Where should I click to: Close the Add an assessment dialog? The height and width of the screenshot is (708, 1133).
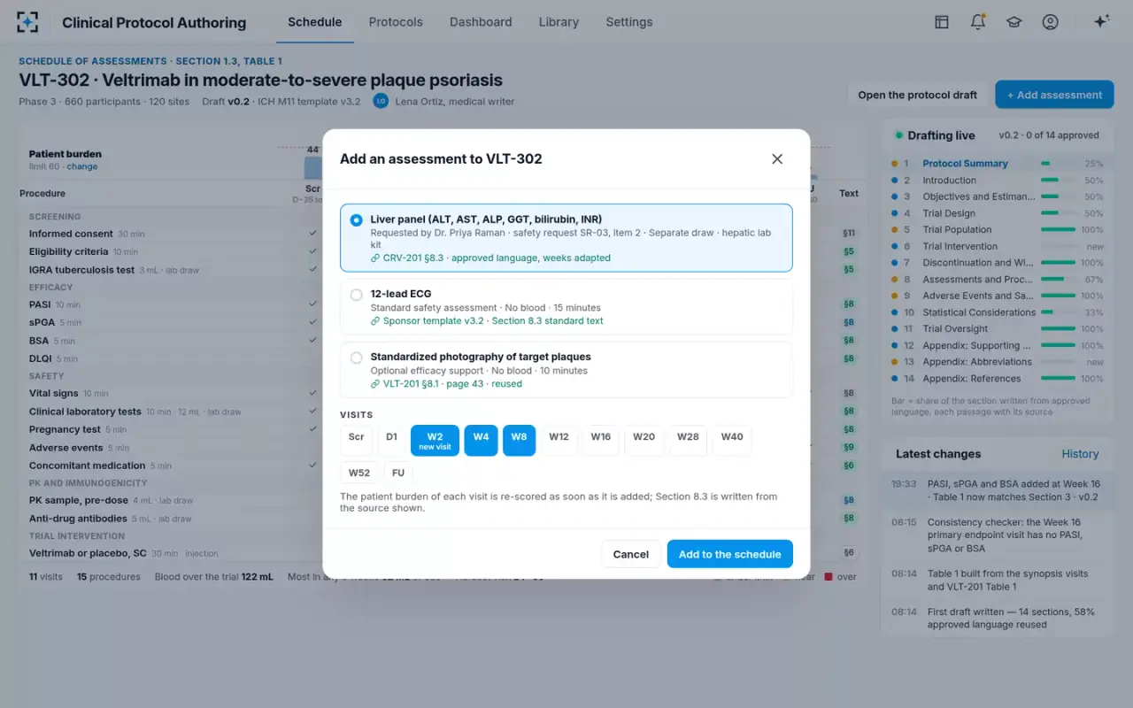[x=777, y=159]
